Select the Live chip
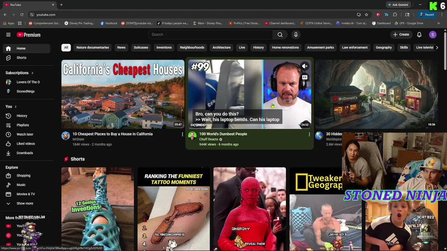The width and height of the screenshot is (447, 251). 242,47
